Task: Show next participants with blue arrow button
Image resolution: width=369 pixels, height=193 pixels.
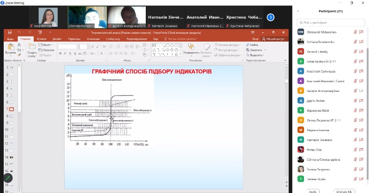Action: click(271, 17)
